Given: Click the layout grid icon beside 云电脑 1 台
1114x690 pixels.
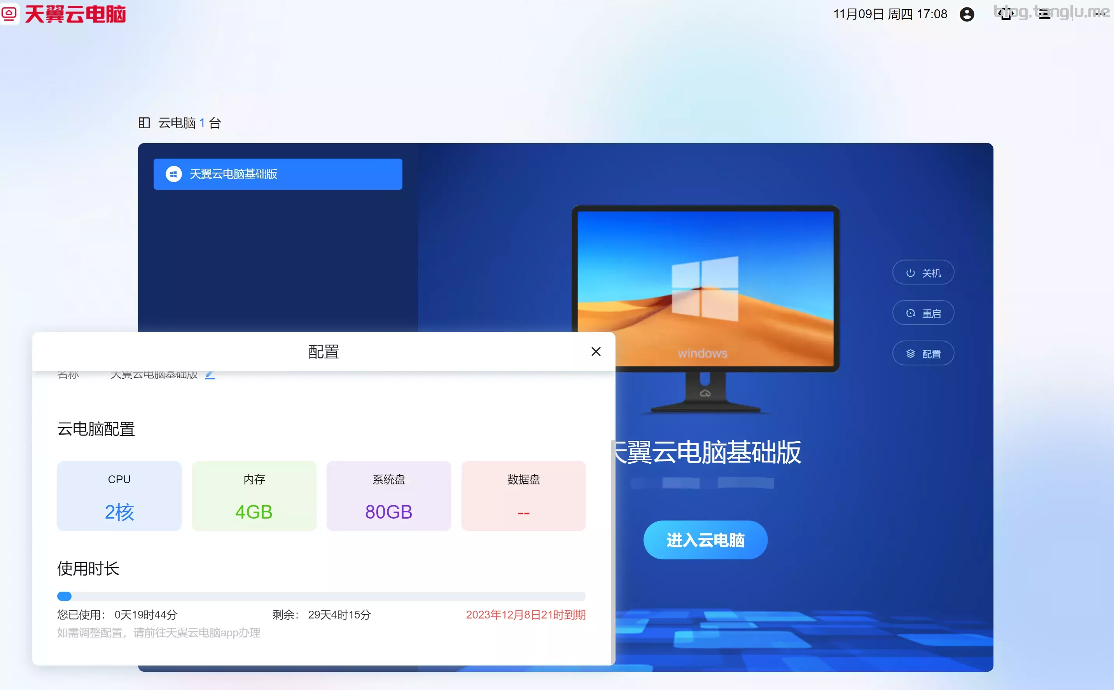Looking at the screenshot, I should coord(144,123).
